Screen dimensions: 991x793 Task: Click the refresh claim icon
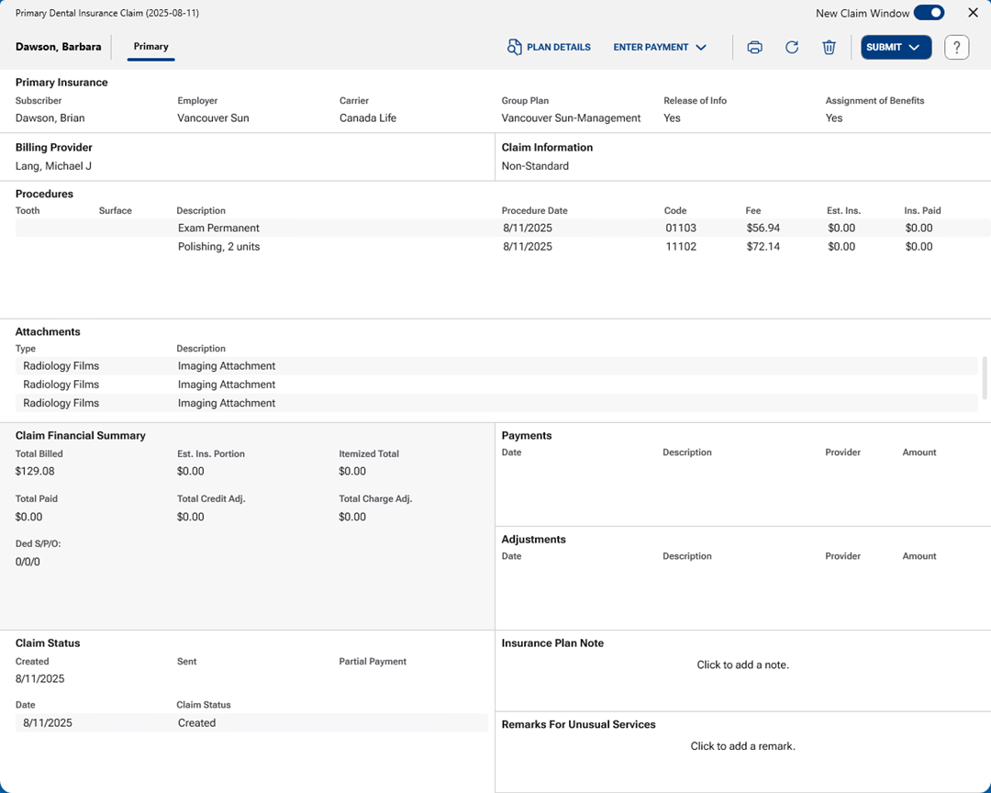(792, 48)
